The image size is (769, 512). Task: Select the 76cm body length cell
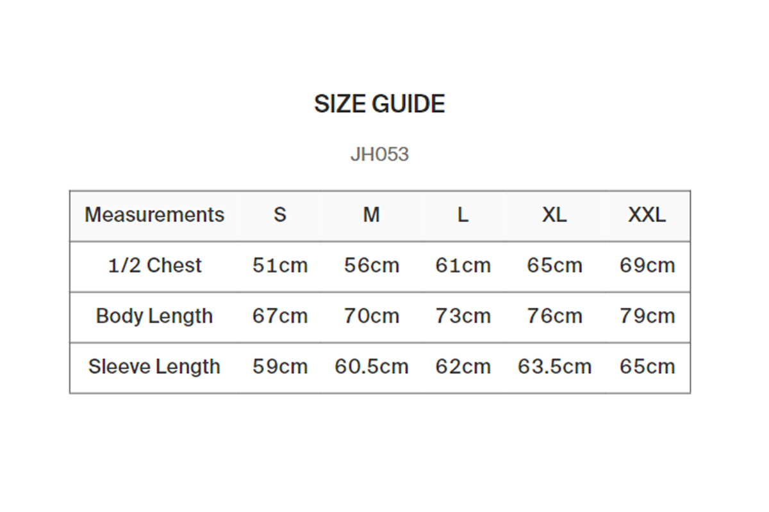554,316
